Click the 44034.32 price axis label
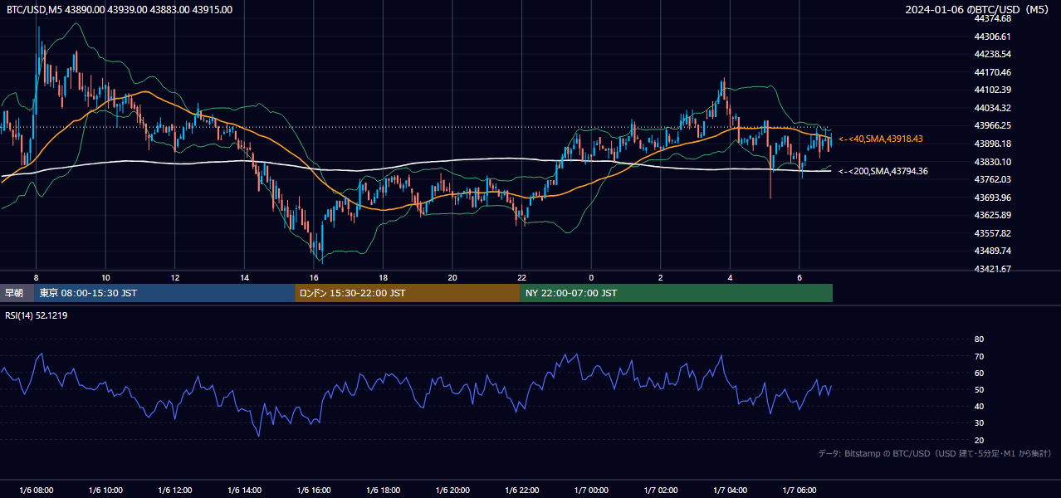The width and height of the screenshot is (1061, 498). [x=992, y=108]
